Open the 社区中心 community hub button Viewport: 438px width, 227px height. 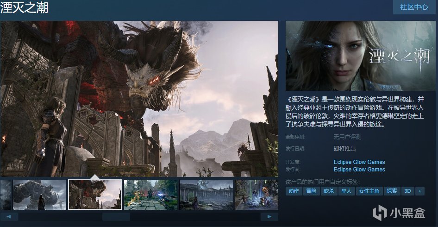[414, 7]
